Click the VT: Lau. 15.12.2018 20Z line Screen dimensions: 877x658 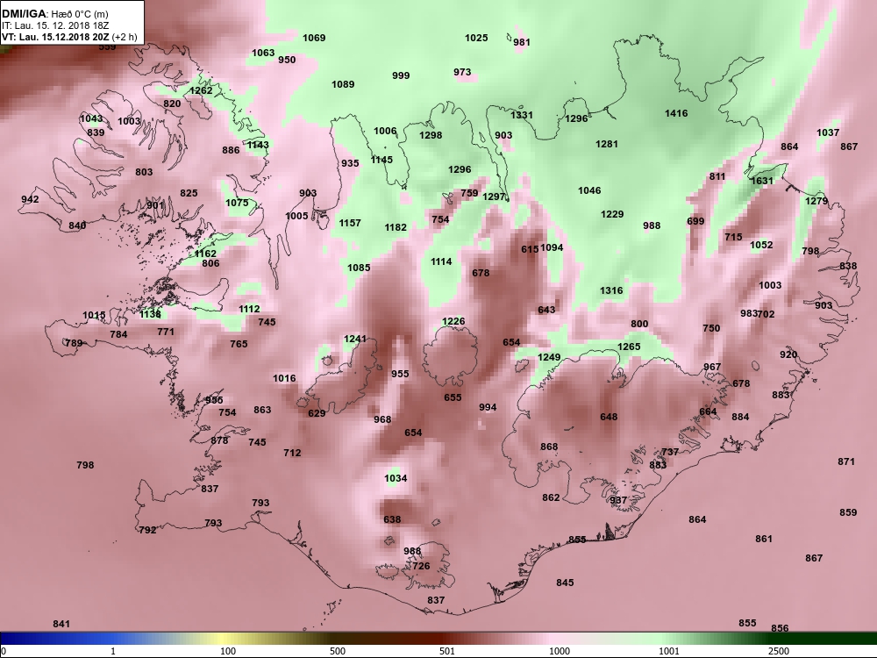(x=68, y=37)
